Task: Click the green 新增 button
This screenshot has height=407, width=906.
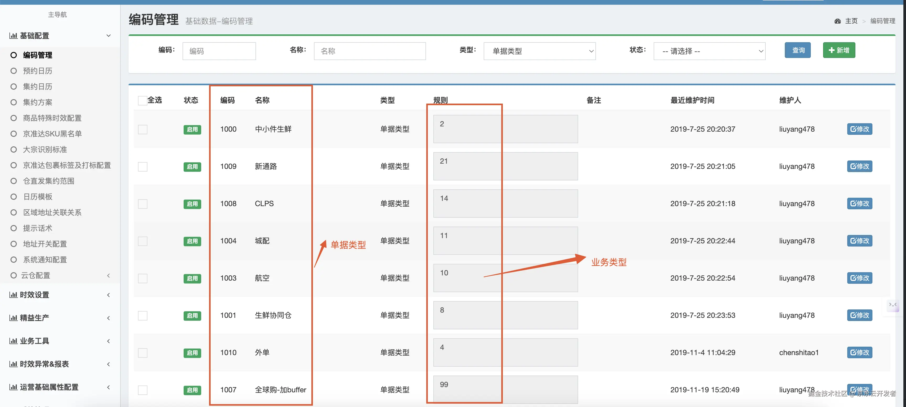Action: 839,50
